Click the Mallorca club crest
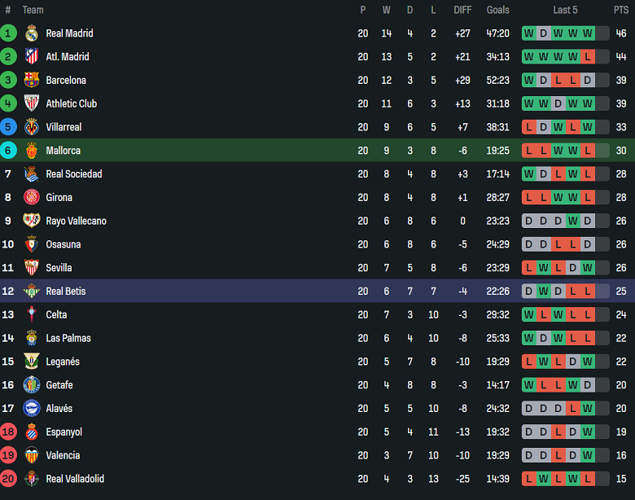Image resolution: width=635 pixels, height=500 pixels. 32,151
